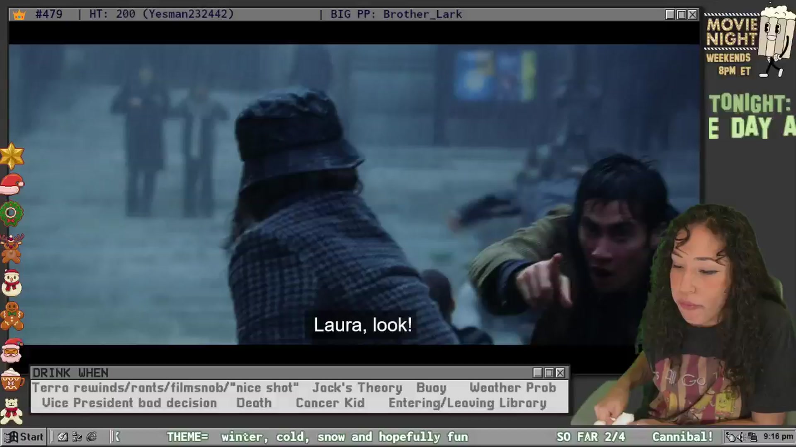Click the "Jack's Theory" drink rule
796x447 pixels.
[x=357, y=388]
